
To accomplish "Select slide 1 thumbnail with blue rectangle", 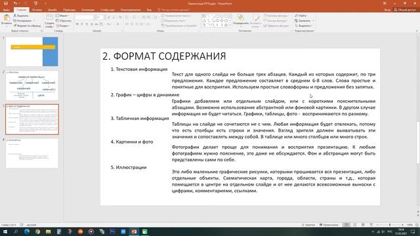I will pos(32,52).
